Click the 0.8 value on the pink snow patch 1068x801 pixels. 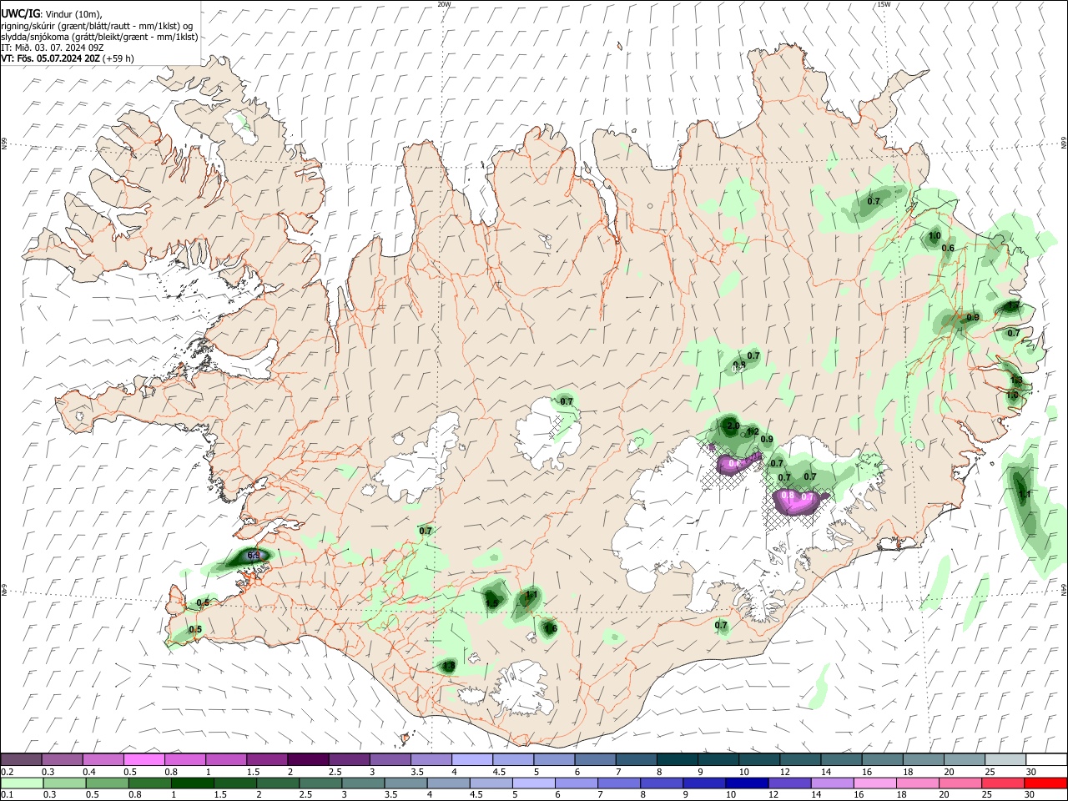787,495
